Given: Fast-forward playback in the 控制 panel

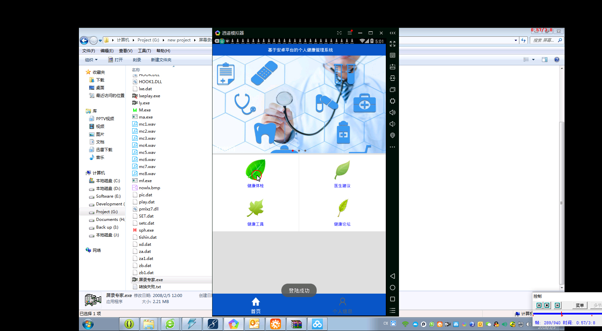Looking at the screenshot, I should (557, 305).
